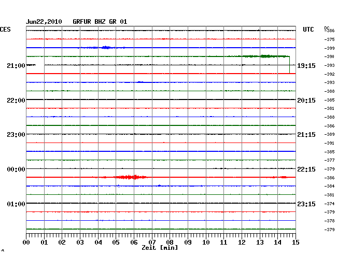Screen dimensions: 337x256
Task: Click thick black segment beside 21:00 label
Action: [x=31, y=65]
